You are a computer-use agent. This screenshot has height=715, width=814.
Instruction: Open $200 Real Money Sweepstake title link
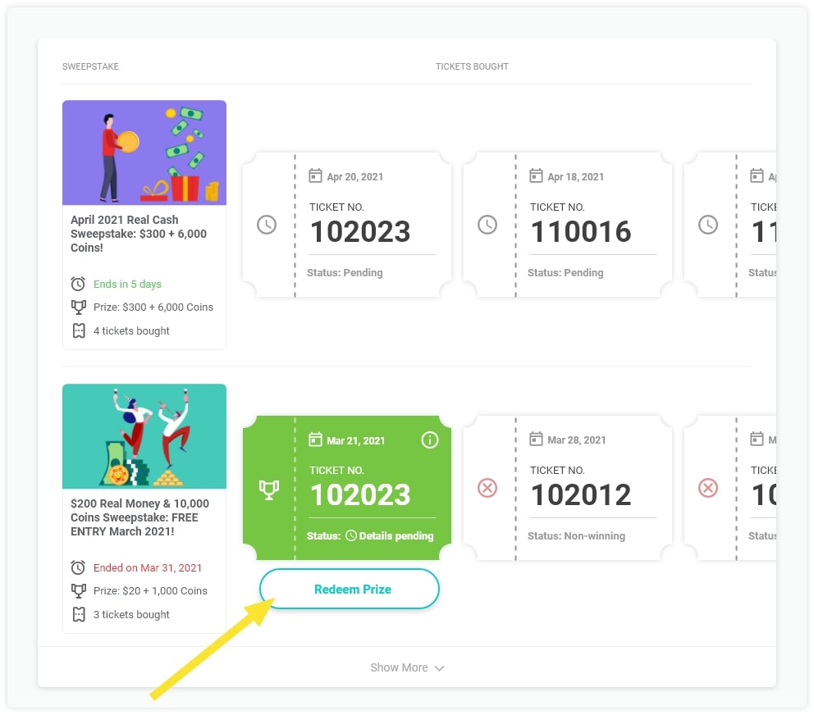[139, 517]
